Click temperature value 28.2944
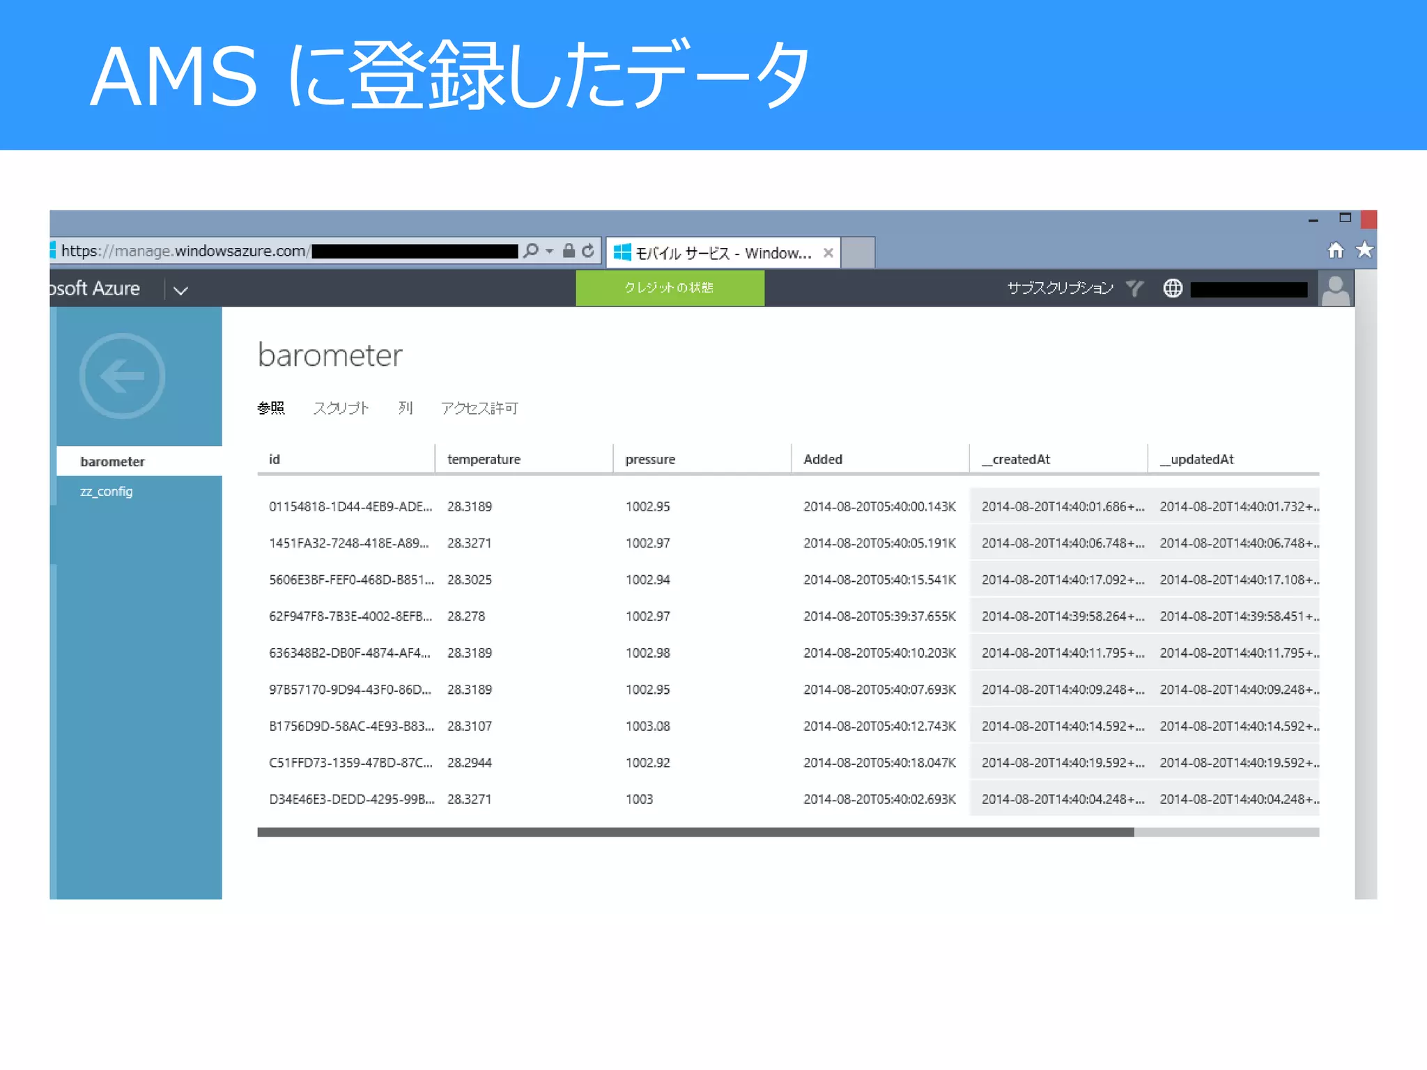The width and height of the screenshot is (1427, 1070). (470, 763)
